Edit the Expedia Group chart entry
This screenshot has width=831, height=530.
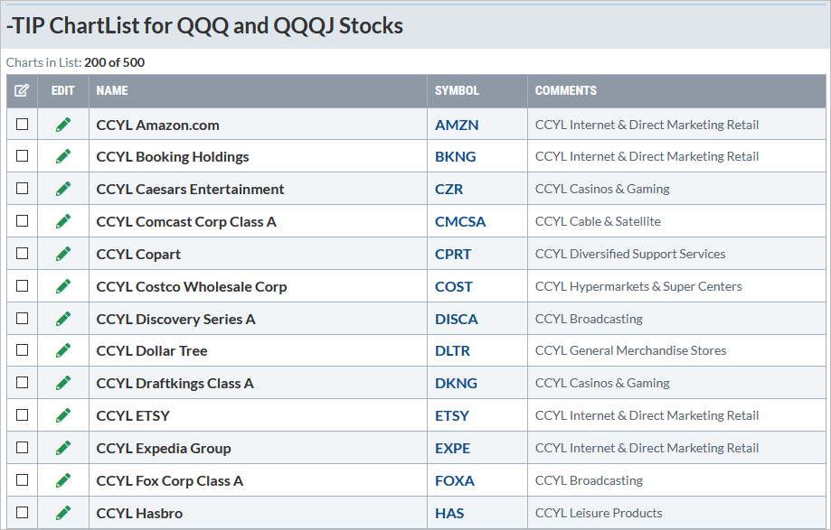(x=63, y=448)
